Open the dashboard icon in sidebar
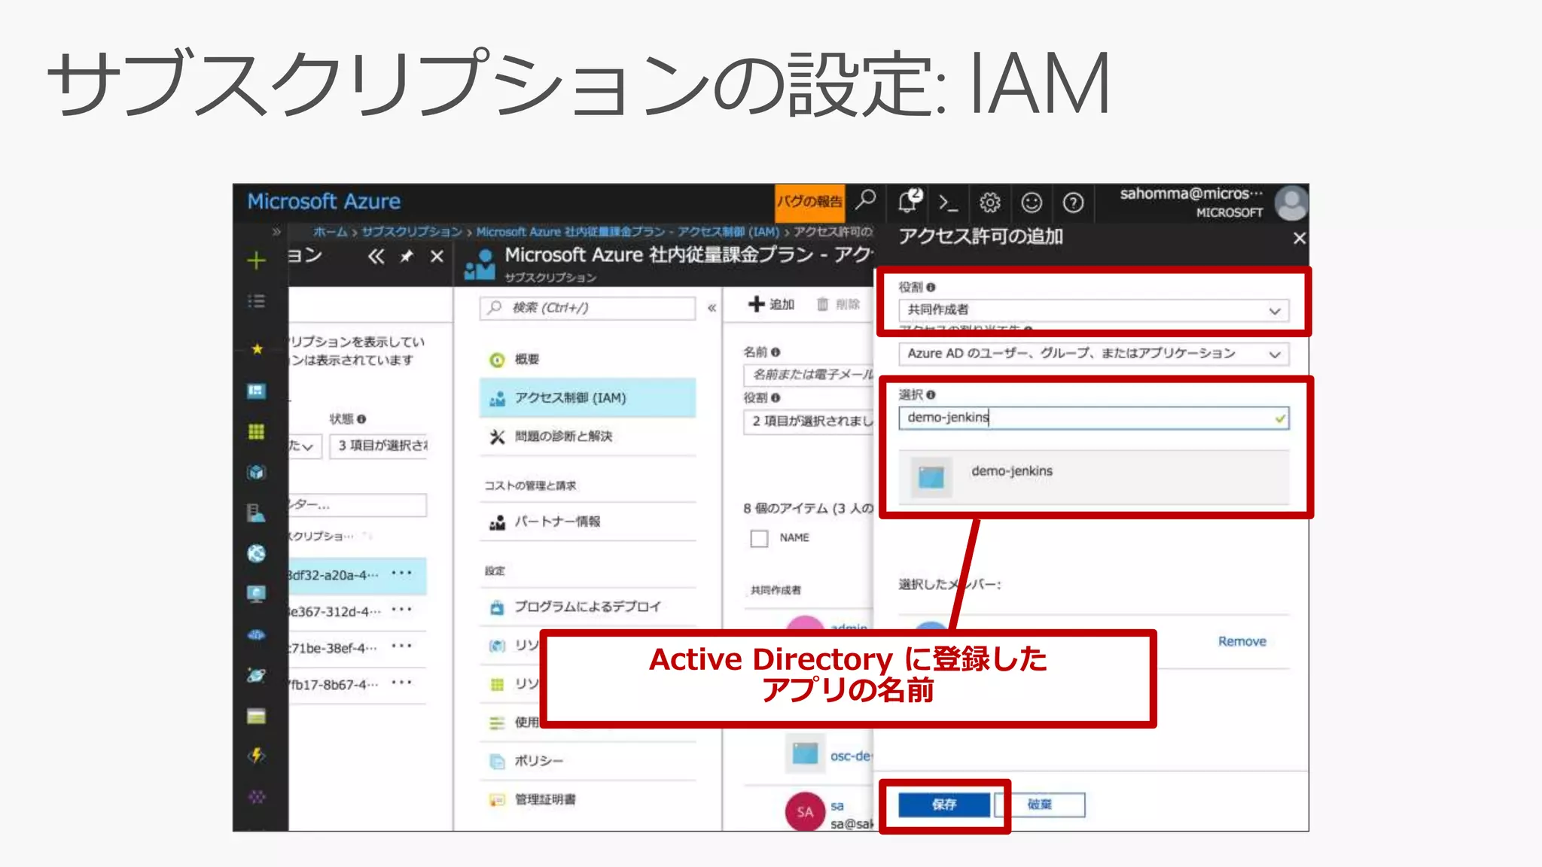 (x=257, y=391)
